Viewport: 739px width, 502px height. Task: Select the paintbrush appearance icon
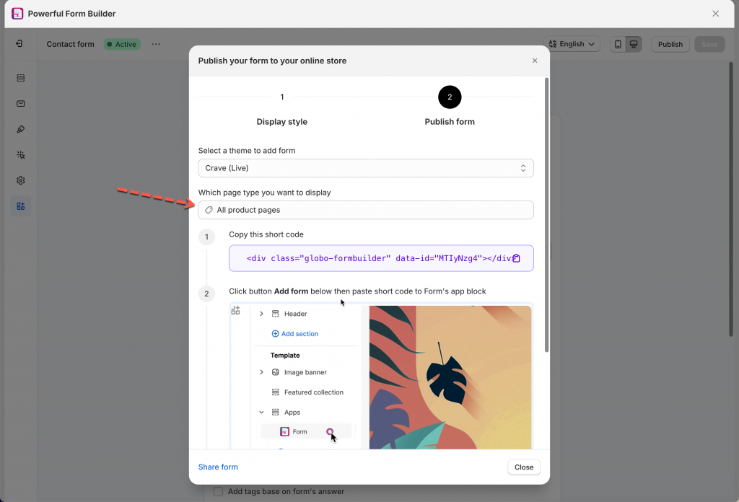(20, 129)
